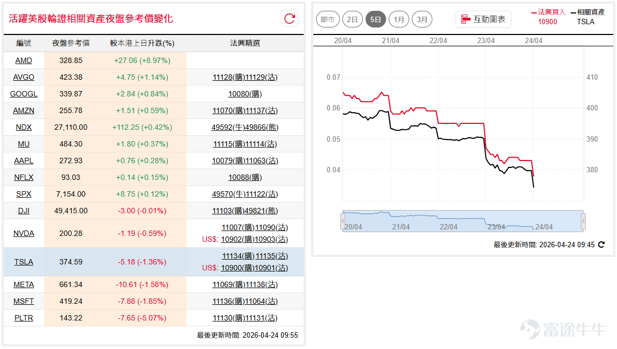Viewport: 617px width, 349px height.
Task: Open the NFLX ticker link
Action: click(24, 177)
